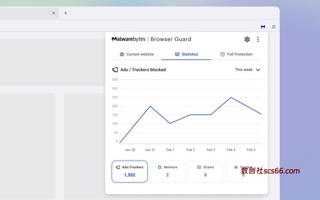The width and height of the screenshot is (320, 200).
Task: Open a new browser tab
Action: (66, 13)
